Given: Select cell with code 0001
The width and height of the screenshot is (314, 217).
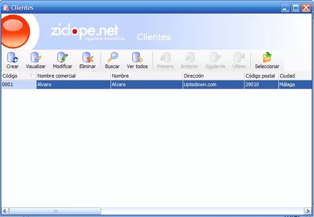Looking at the screenshot, I should pos(18,84).
